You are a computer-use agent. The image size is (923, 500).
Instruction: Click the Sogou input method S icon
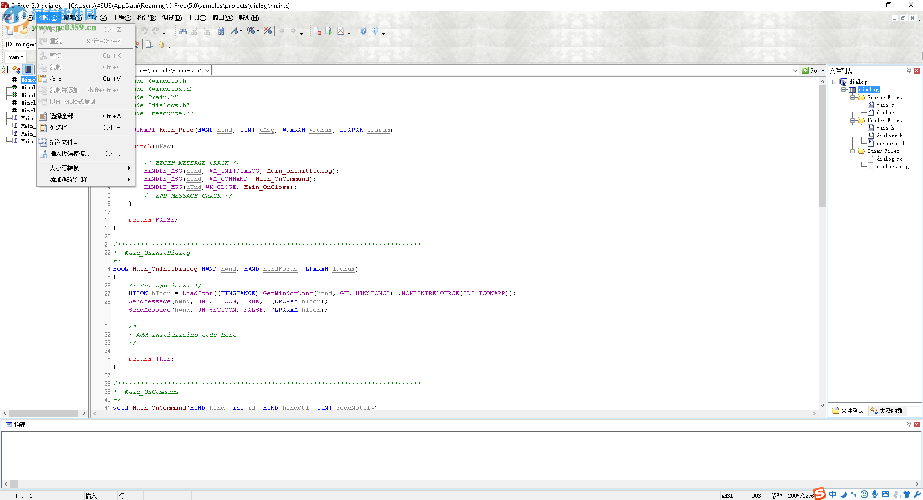click(819, 494)
